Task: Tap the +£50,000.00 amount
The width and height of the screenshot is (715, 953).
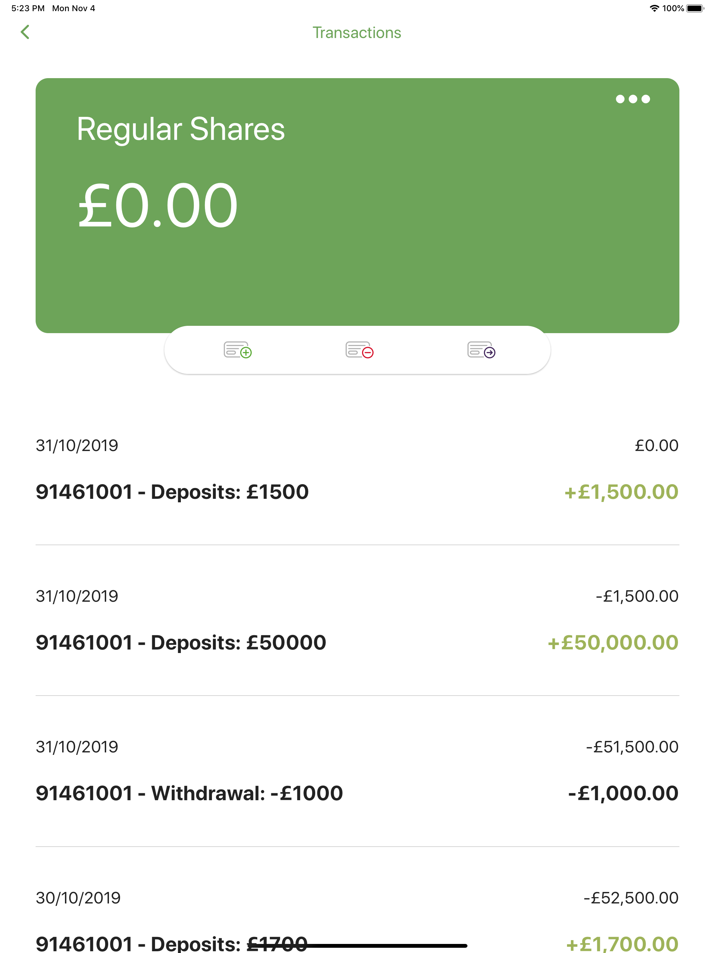Action: point(613,643)
